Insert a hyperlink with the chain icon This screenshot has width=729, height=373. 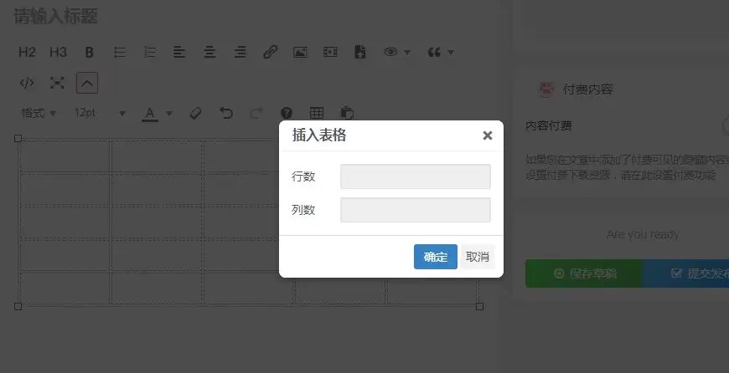270,52
